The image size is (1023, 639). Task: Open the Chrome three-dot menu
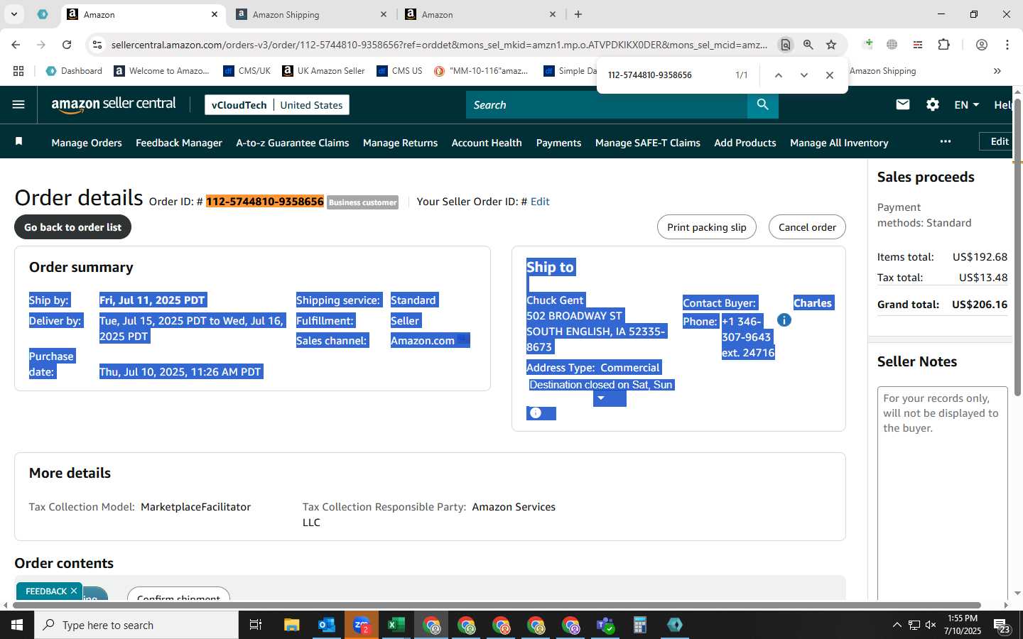pyautogui.click(x=1007, y=45)
